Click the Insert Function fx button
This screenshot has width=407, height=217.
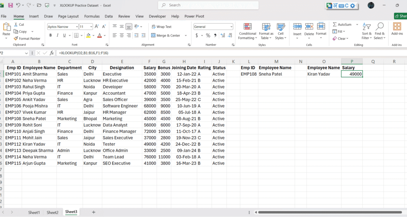[52, 53]
